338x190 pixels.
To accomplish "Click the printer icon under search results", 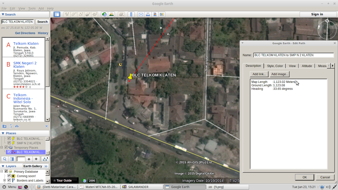I will pos(17,126).
